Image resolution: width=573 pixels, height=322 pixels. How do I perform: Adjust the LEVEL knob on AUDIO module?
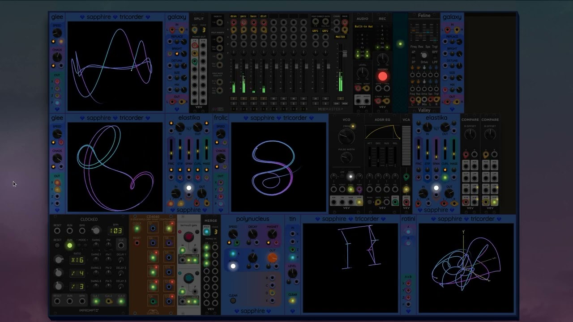[363, 73]
